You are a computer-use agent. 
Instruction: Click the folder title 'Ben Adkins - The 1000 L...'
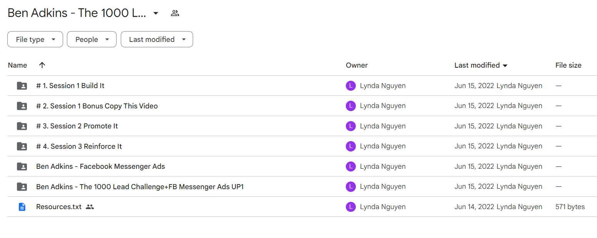pos(77,13)
